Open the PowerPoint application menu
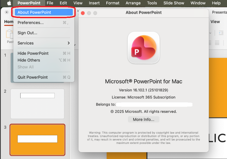 pos(29,3)
